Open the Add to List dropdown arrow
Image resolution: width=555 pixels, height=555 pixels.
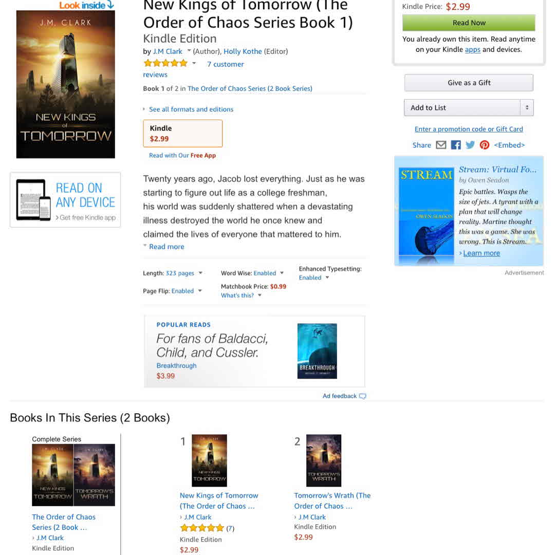(527, 107)
